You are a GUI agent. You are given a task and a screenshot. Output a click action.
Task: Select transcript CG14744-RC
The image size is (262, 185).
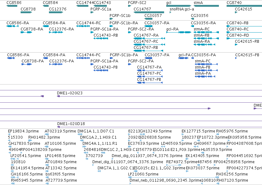pyautogui.click(x=83, y=26)
